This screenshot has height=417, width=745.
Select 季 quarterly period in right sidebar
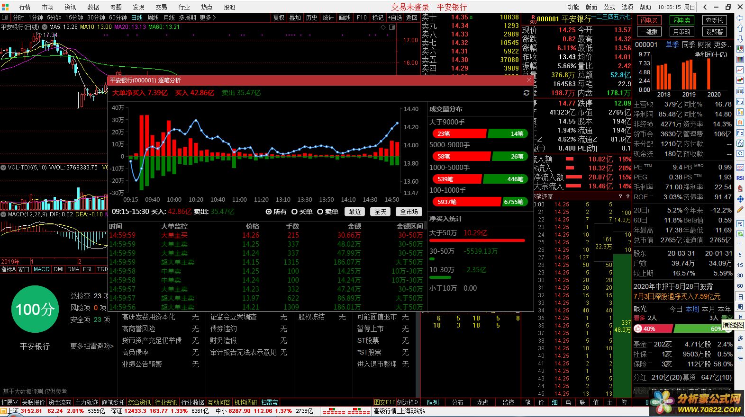point(740,348)
